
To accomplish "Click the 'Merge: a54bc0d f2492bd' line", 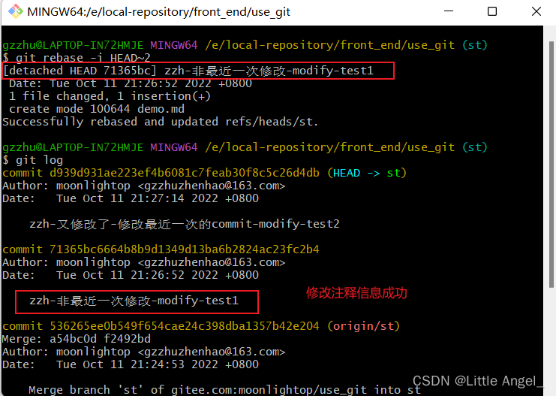I will (x=77, y=339).
